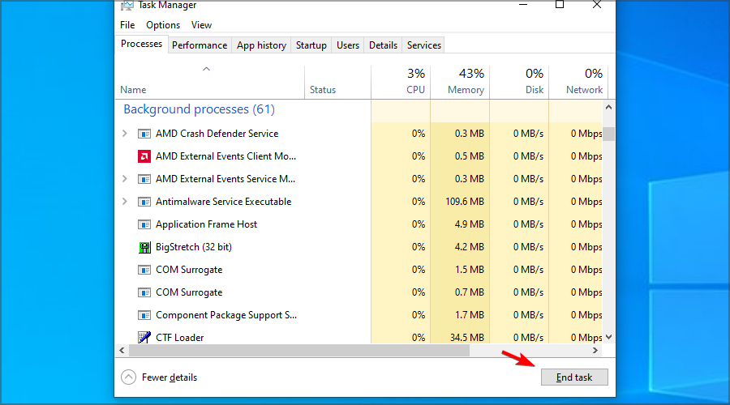The height and width of the screenshot is (405, 730).
Task: Collapse view with Fewer details
Action: point(160,377)
